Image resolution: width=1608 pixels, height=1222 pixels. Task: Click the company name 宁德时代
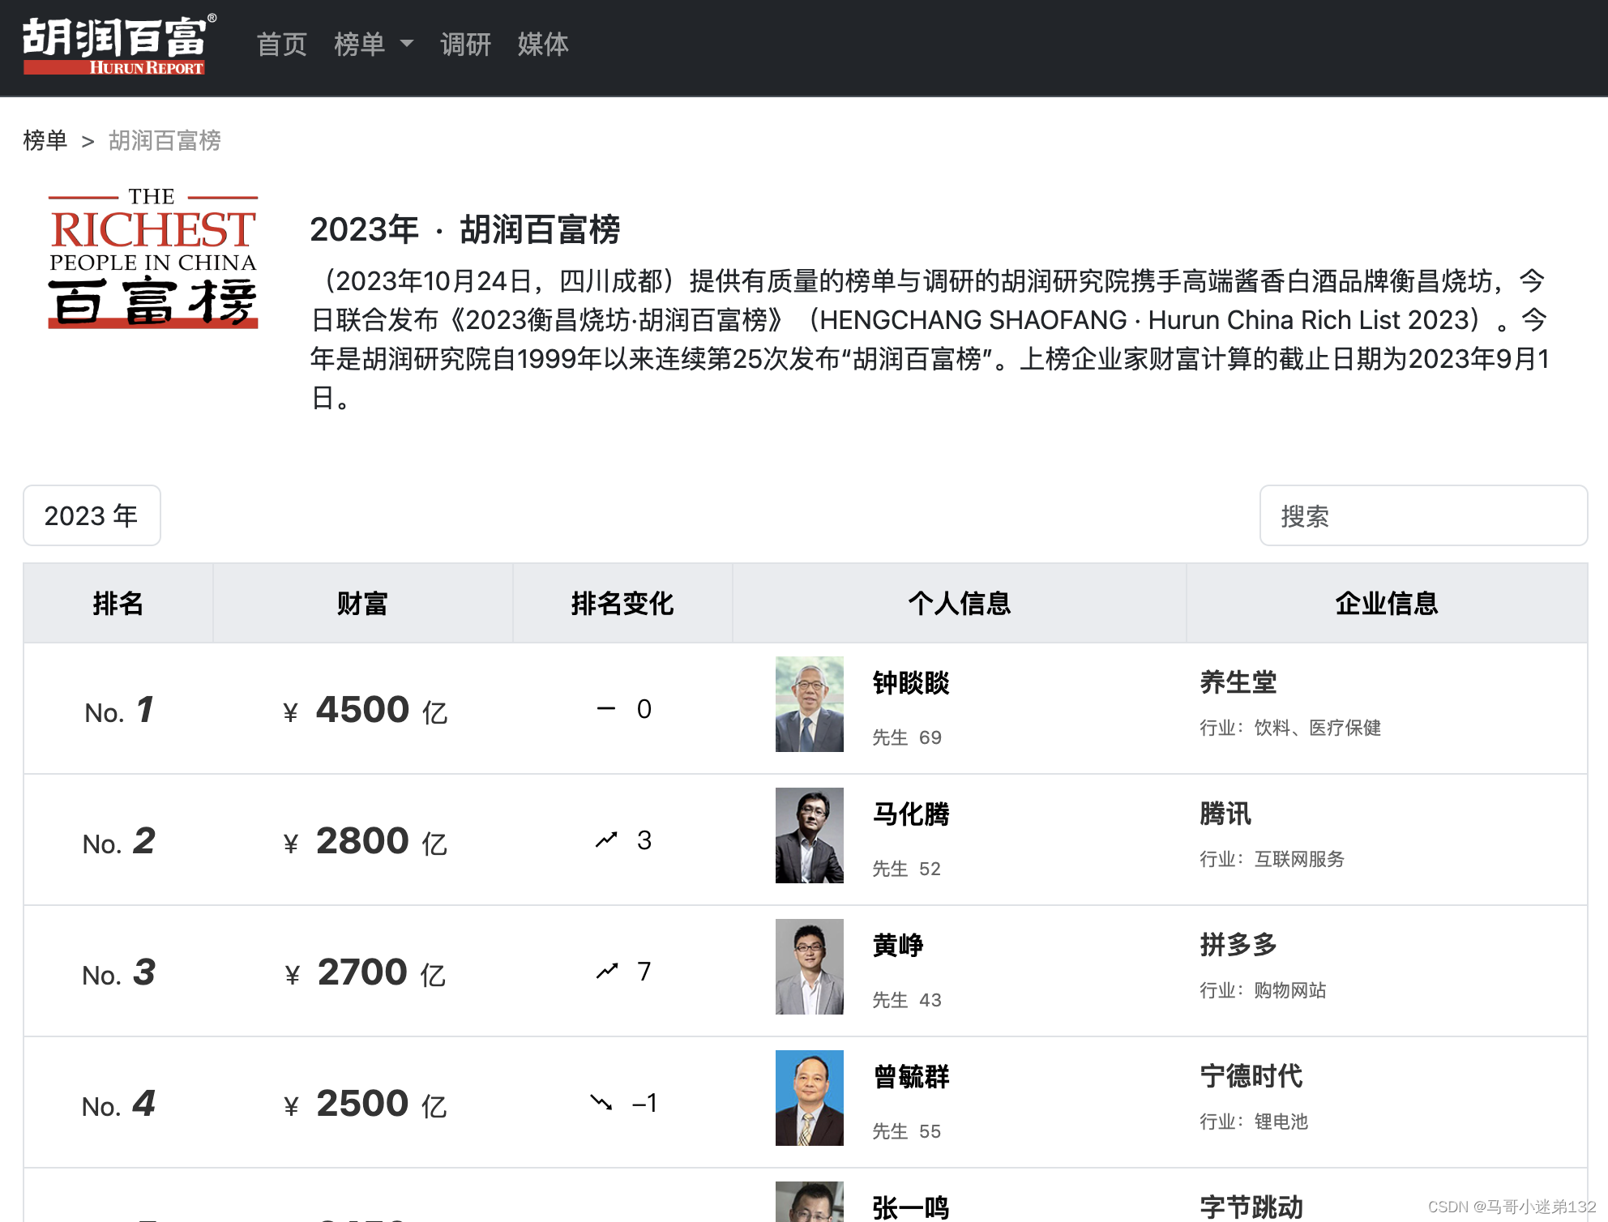pyautogui.click(x=1251, y=1076)
